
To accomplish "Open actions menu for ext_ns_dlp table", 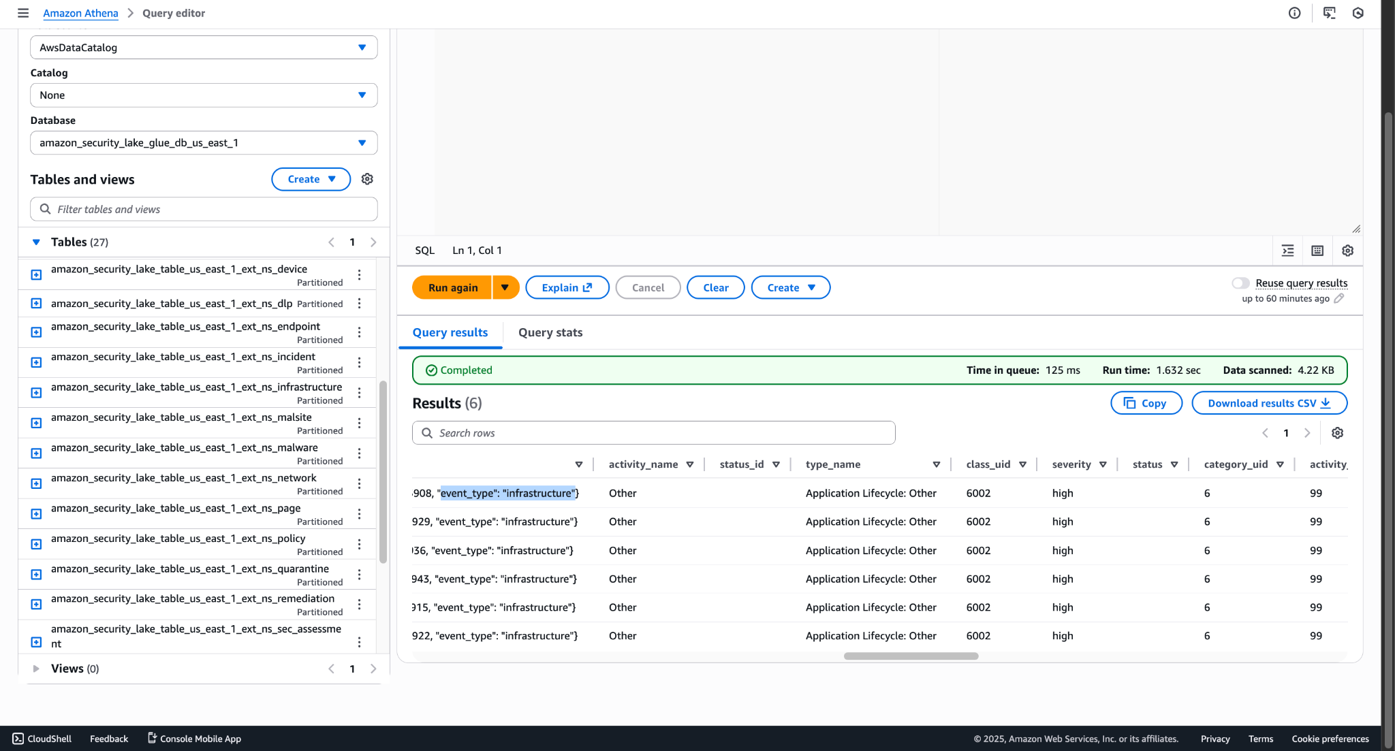I will (359, 303).
